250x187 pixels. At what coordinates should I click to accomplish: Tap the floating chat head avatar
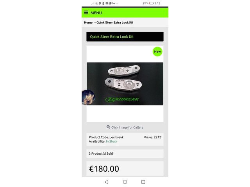click(x=88, y=97)
